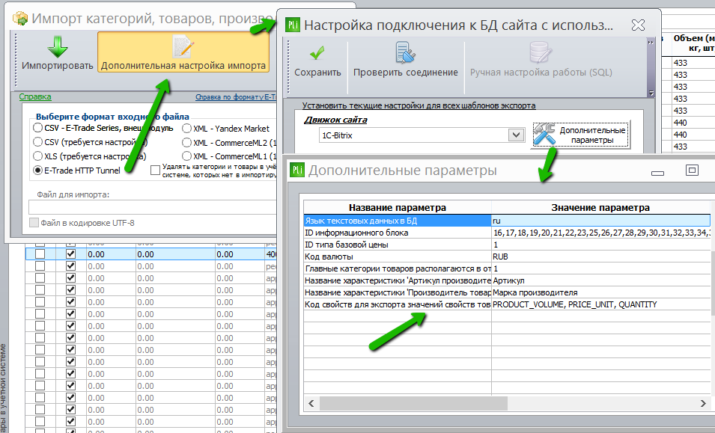
Task: Click right arrow of horizontal scrollbar
Action: [703, 403]
